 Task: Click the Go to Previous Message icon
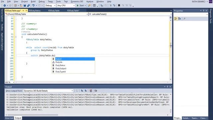click(x=82, y=91)
